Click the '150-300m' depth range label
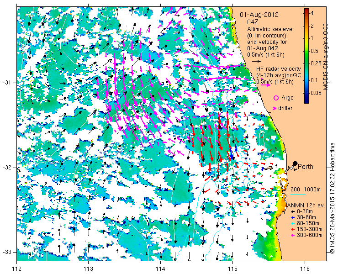Screen dimensions: 338x274 [310, 229]
